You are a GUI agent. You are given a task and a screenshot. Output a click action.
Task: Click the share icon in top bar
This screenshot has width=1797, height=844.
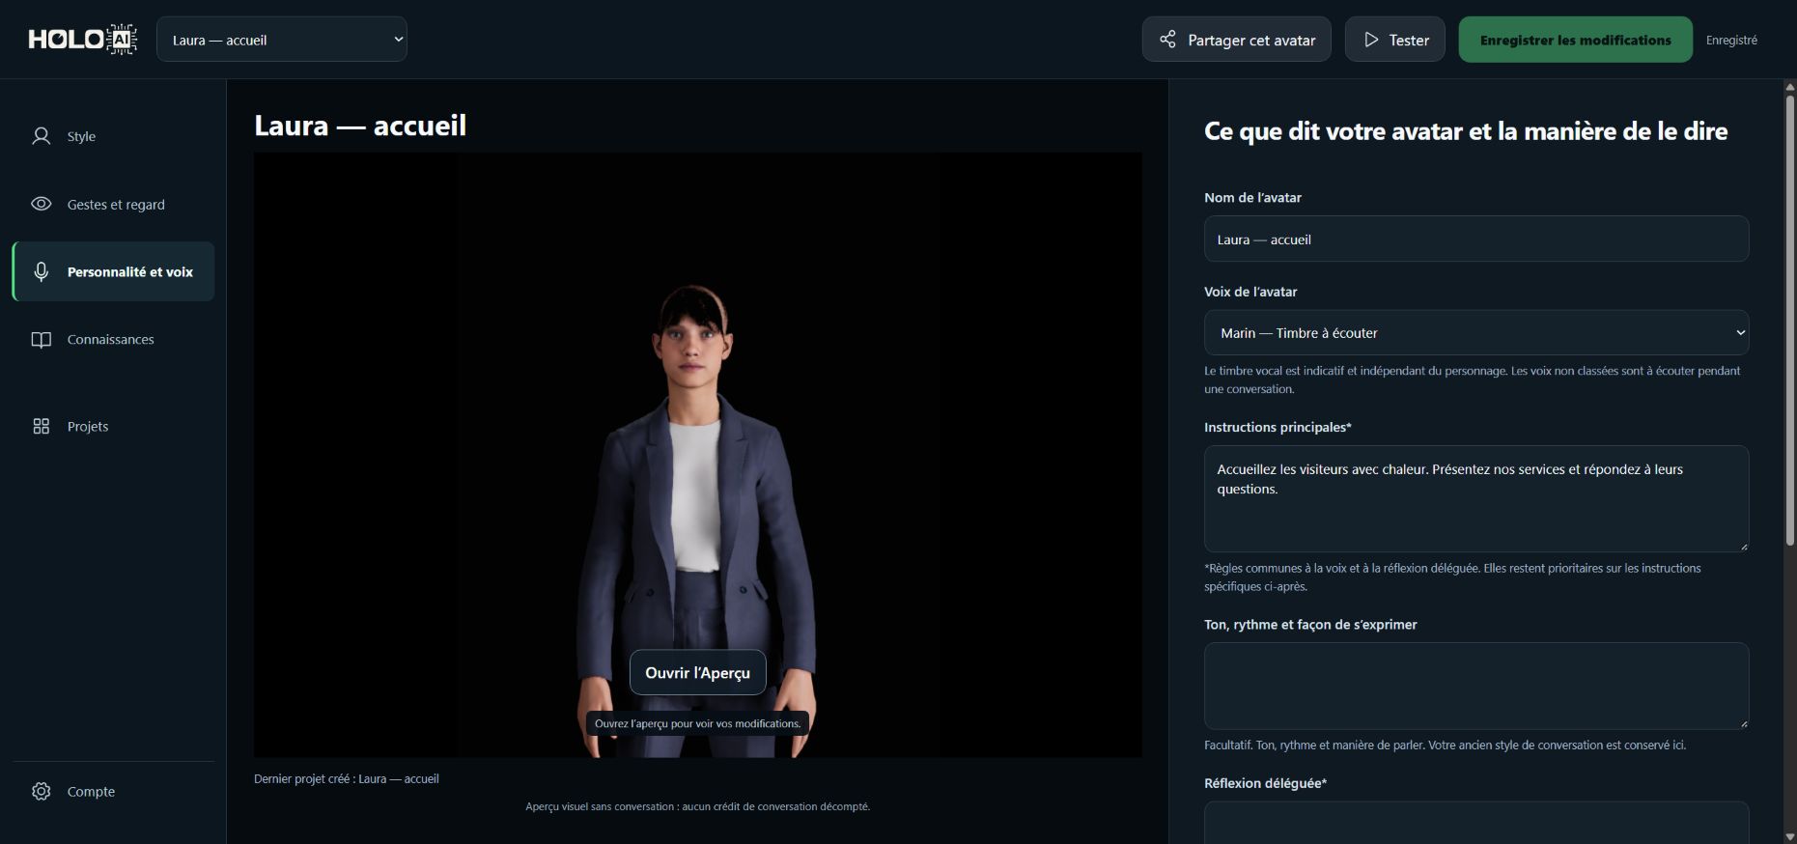(x=1167, y=40)
